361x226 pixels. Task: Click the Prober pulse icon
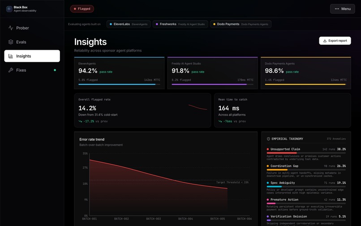pyautogui.click(x=11, y=28)
